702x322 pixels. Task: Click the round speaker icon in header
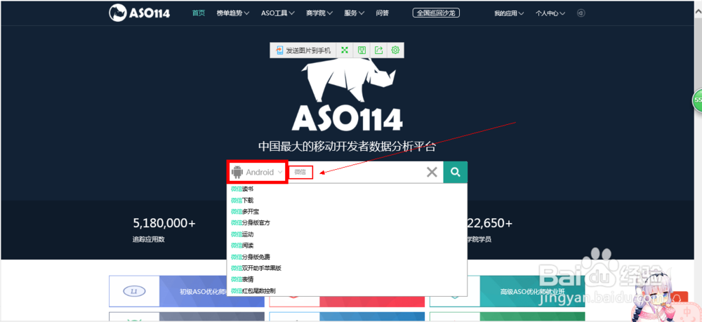(x=581, y=13)
